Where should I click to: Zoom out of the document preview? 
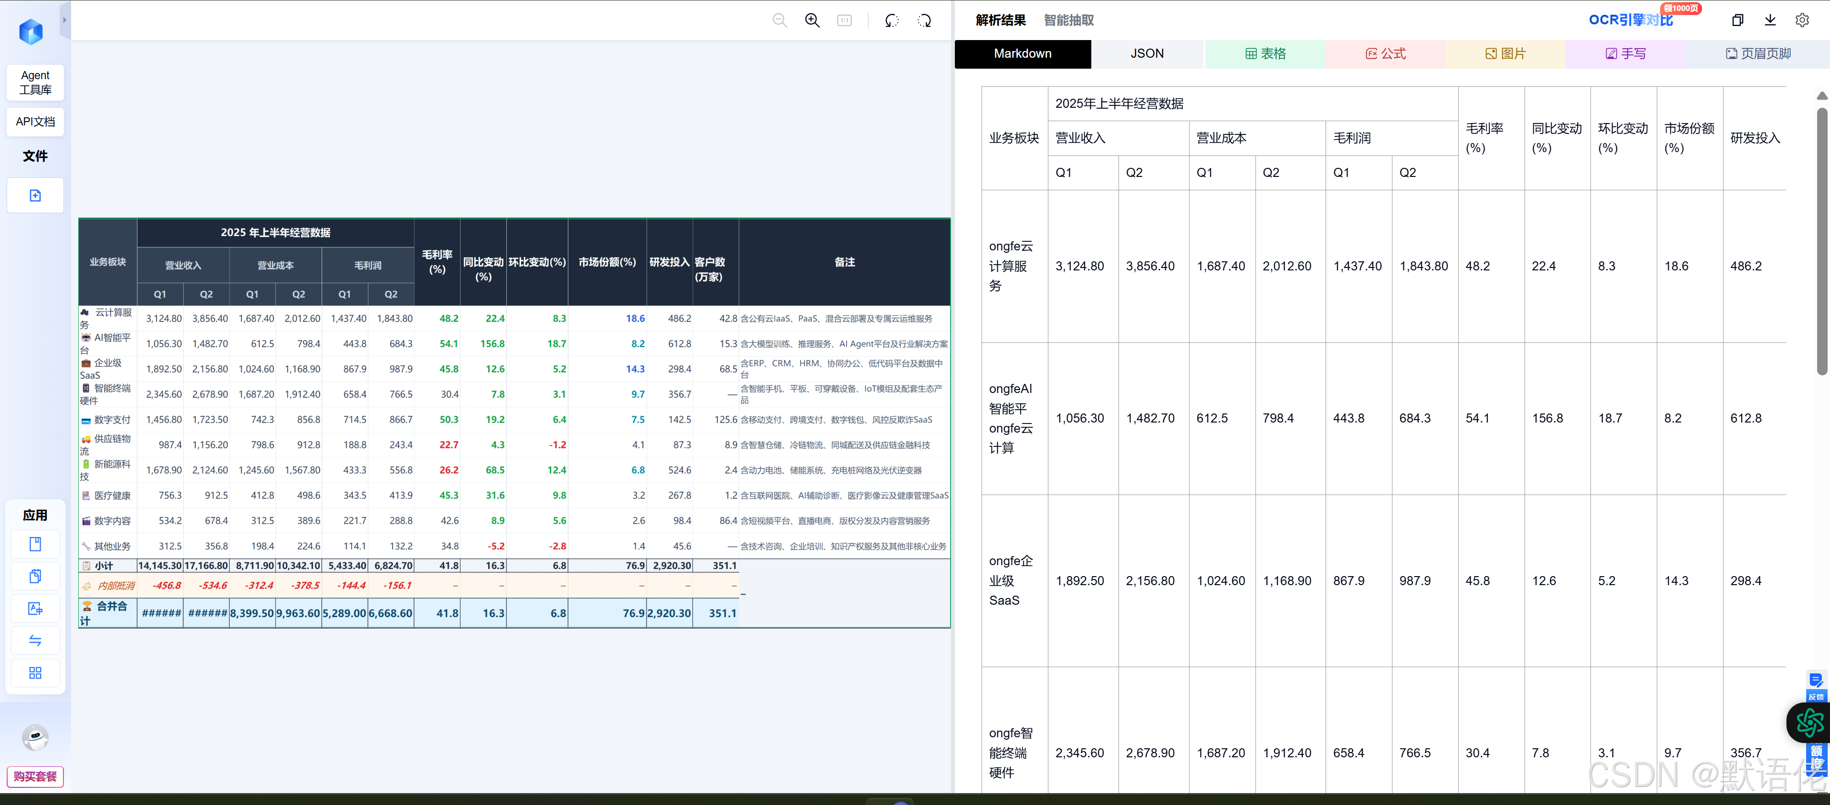(780, 21)
